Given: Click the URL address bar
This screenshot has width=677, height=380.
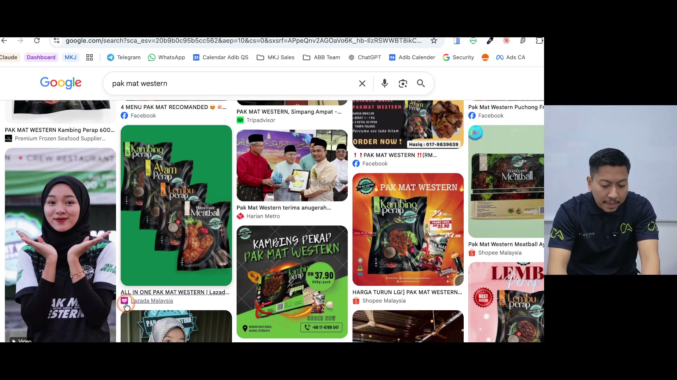Looking at the screenshot, I should coord(243,41).
